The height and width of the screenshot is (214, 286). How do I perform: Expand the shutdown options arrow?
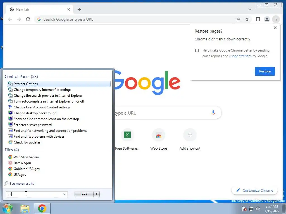tap(96, 194)
